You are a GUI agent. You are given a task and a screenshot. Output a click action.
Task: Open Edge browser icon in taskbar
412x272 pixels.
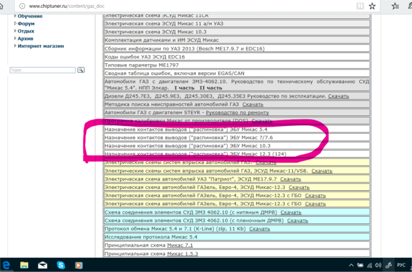click(x=6, y=265)
